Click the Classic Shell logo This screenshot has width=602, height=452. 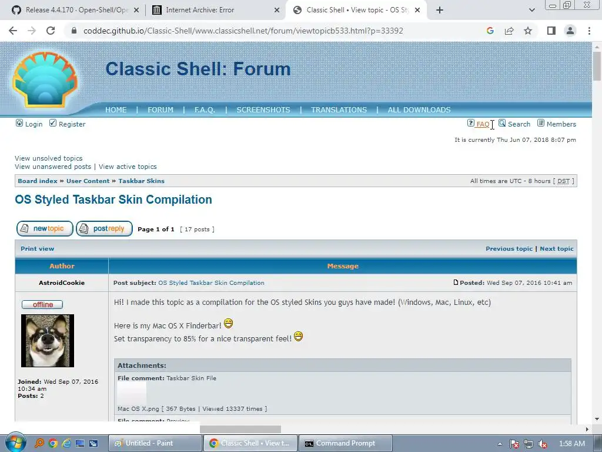click(x=45, y=79)
